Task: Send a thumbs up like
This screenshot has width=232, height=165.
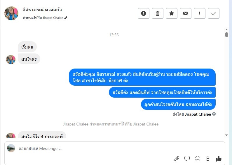Action: tap(218, 159)
